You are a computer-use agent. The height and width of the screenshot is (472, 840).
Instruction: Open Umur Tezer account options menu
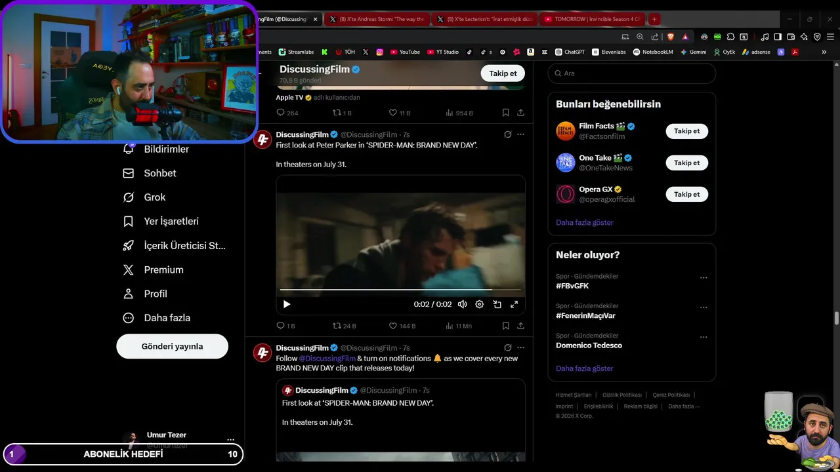(230, 439)
